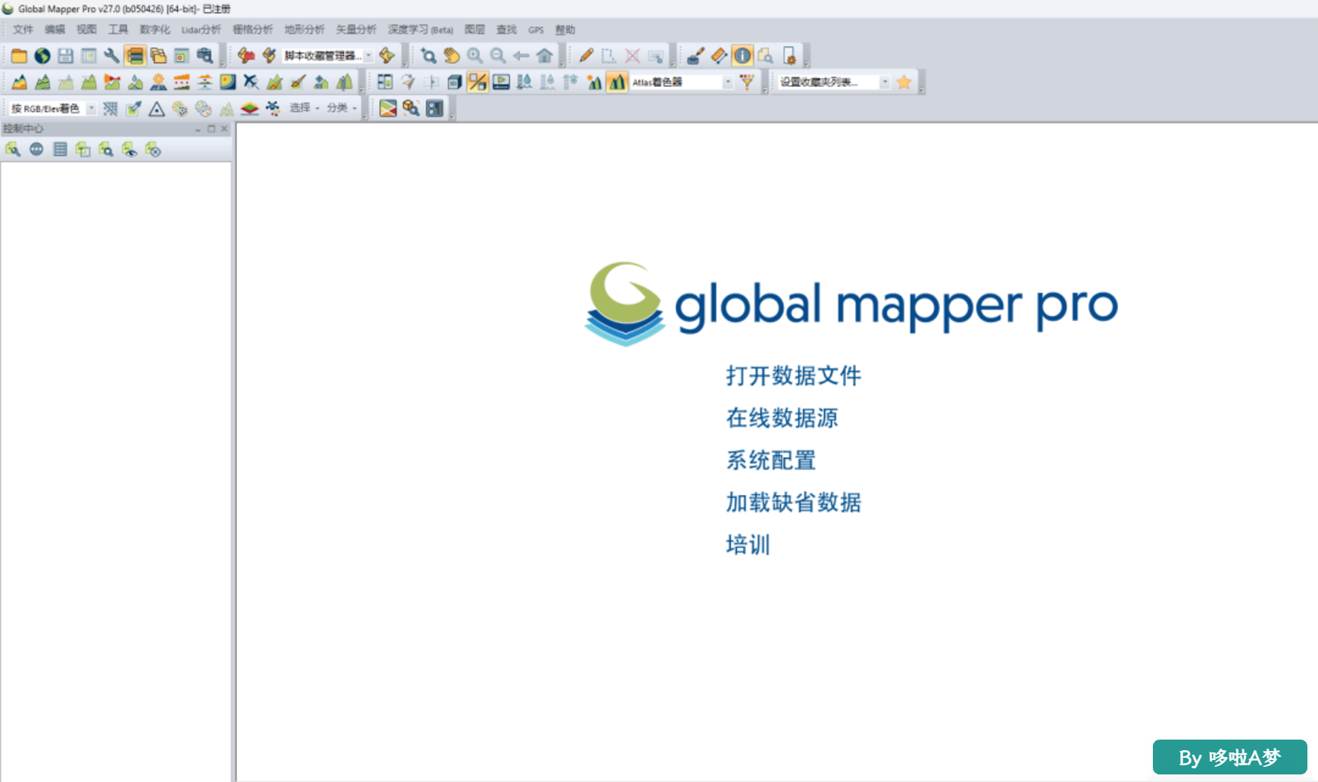Open the 编辑 menu
This screenshot has width=1318, height=782.
coord(55,30)
